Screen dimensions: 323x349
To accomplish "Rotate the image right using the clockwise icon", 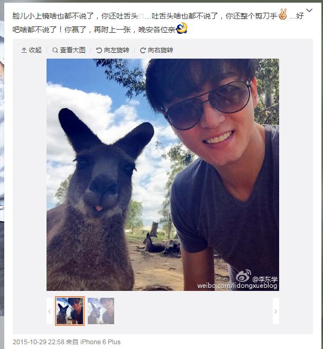I will point(143,50).
